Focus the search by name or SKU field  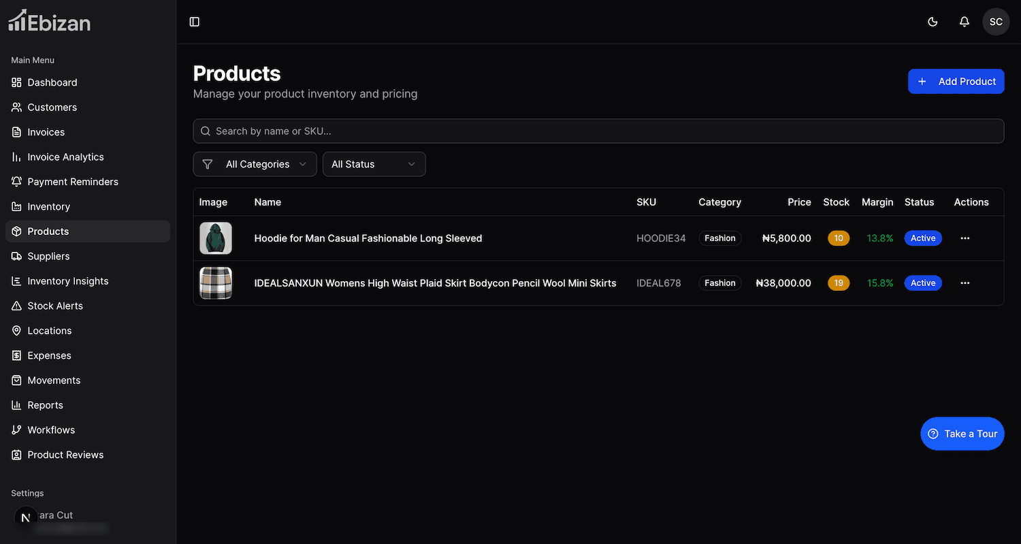(x=599, y=131)
